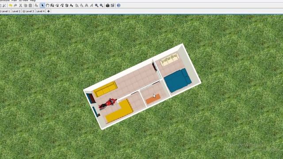Choose the Add text tool

pyautogui.click(x=72, y=5)
